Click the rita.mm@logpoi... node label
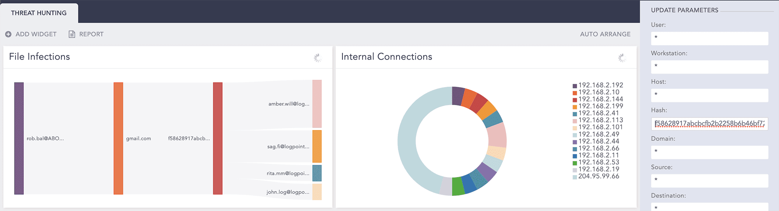This screenshot has height=211, width=779. (288, 174)
